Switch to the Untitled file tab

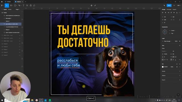click(8, 2)
